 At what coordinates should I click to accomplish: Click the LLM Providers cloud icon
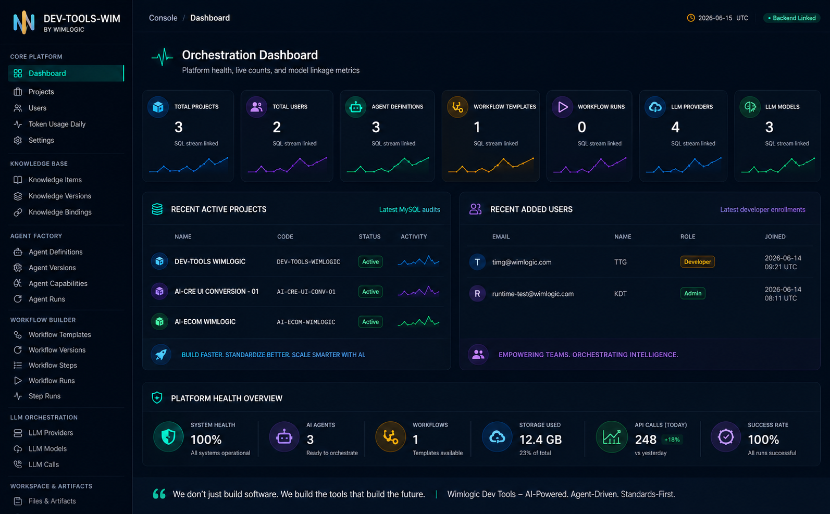point(655,107)
